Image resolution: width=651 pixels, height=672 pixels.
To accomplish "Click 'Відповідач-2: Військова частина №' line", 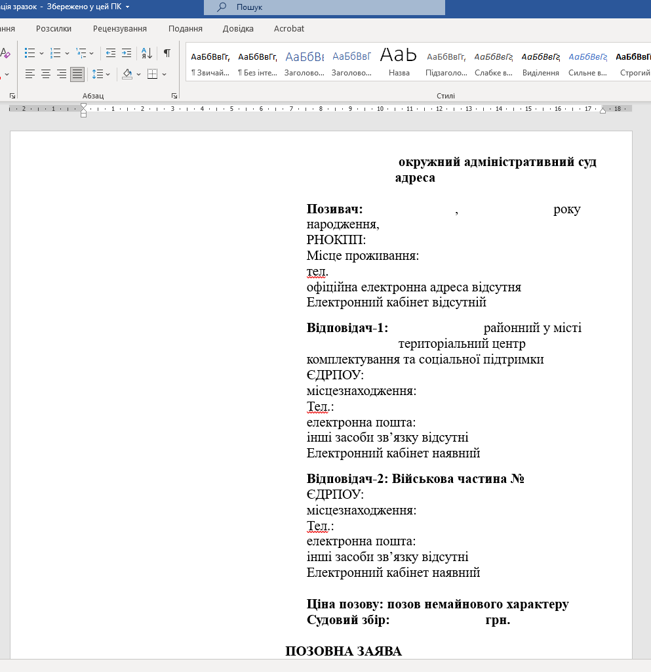I will click(x=416, y=478).
